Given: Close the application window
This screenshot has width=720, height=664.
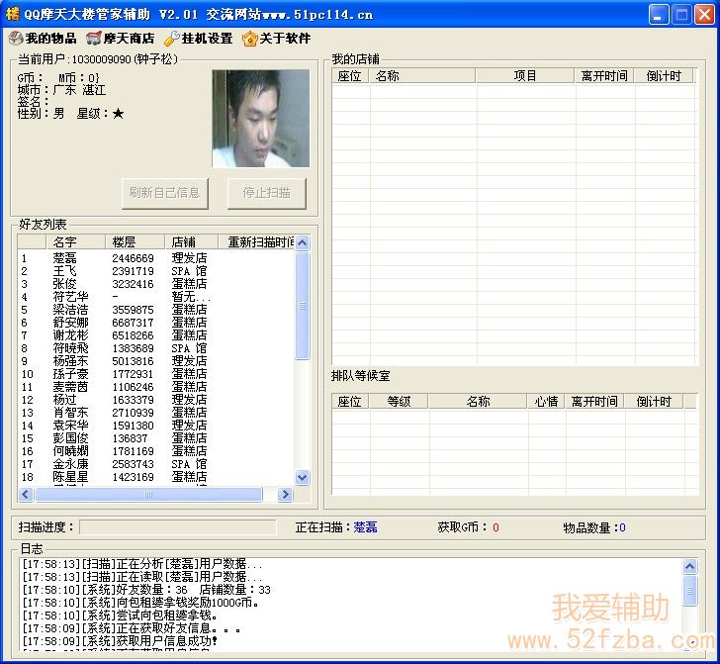Looking at the screenshot, I should click(x=704, y=14).
